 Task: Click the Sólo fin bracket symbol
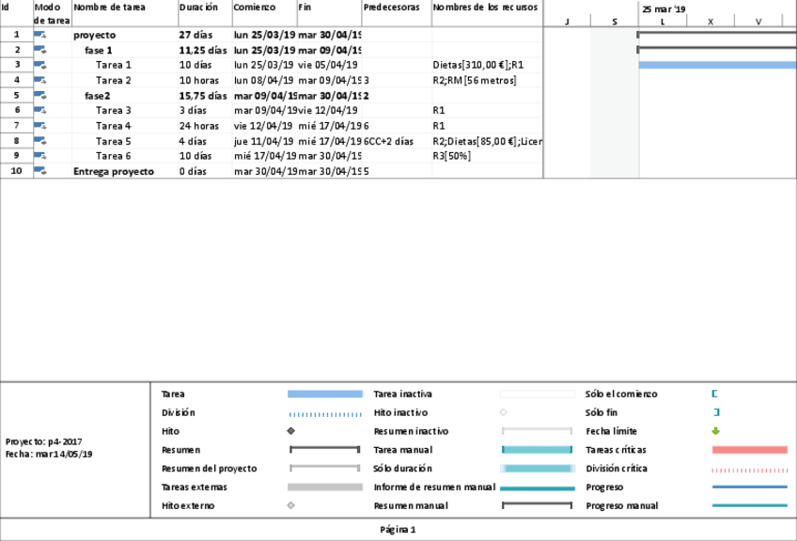717,412
